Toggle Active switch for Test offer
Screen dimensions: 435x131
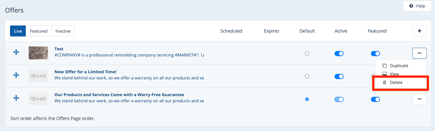point(339,54)
